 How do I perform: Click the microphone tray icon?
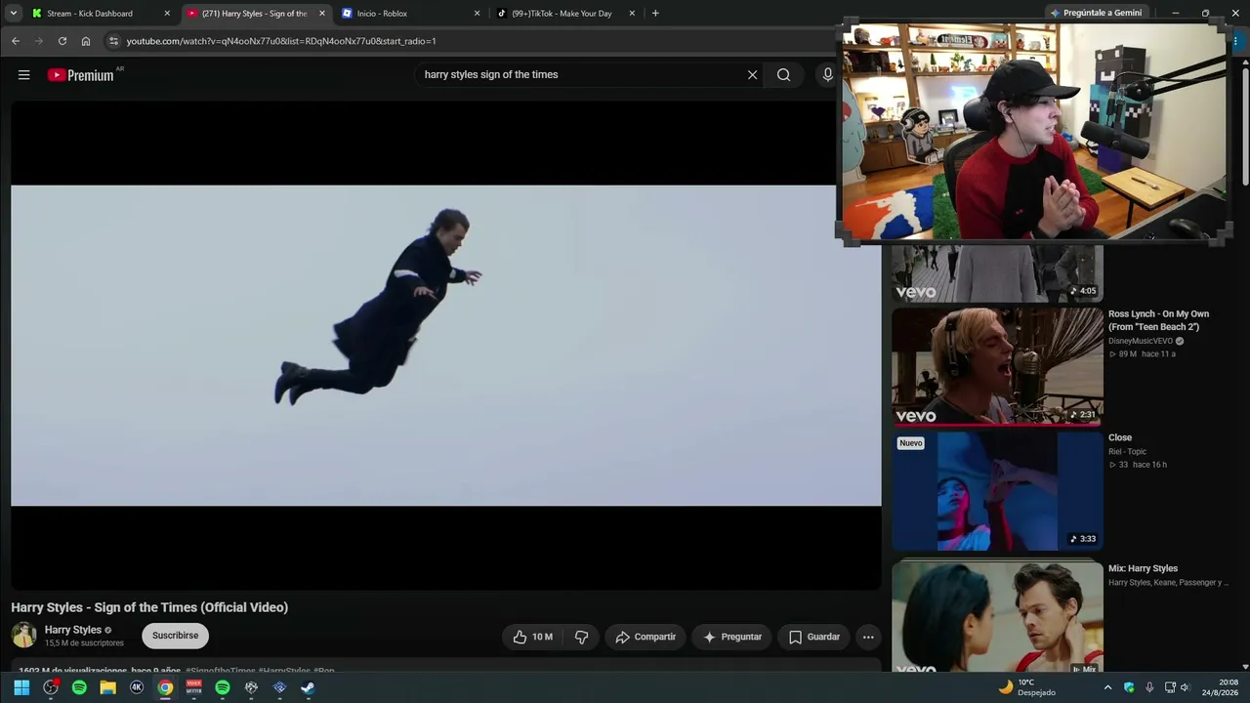pyautogui.click(x=1149, y=687)
